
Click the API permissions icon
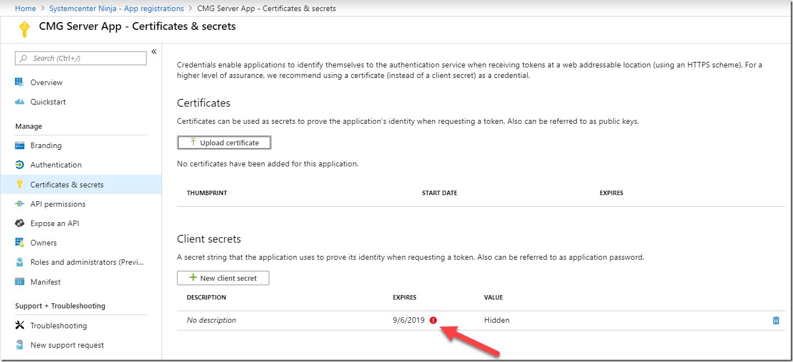(x=20, y=204)
